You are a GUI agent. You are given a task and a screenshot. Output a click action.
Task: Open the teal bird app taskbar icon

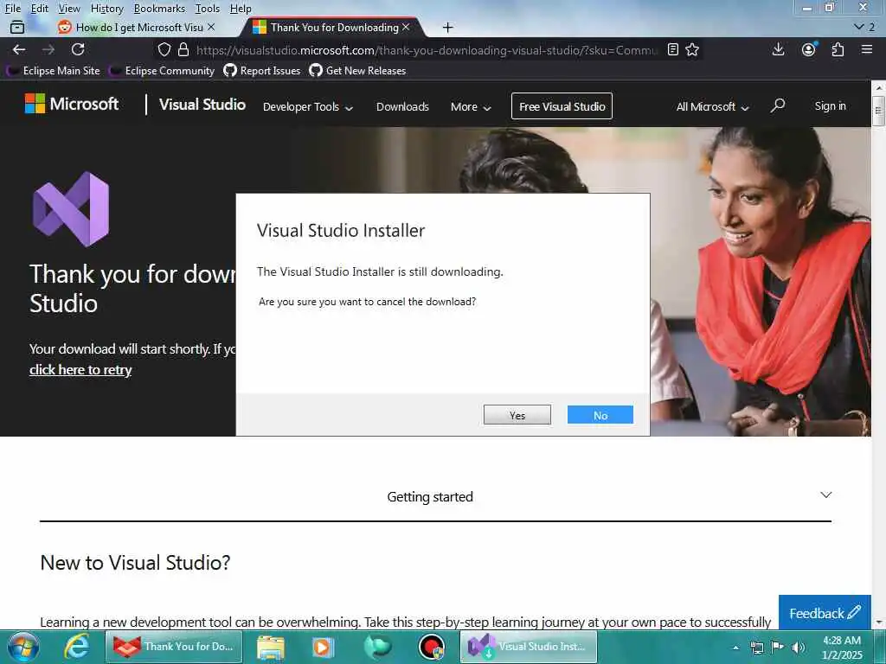pos(377,647)
